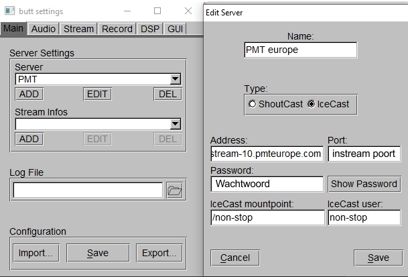408x277 pixels.
Task: Click DEL to remove the PMT server
Action: click(x=167, y=94)
